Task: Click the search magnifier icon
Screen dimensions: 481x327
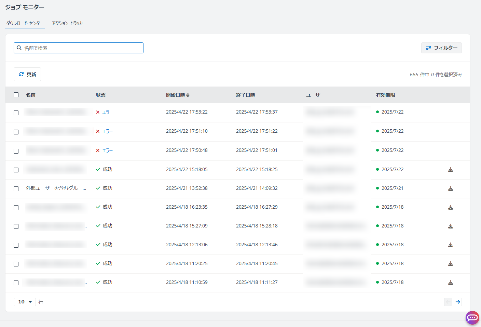Action: [x=19, y=48]
